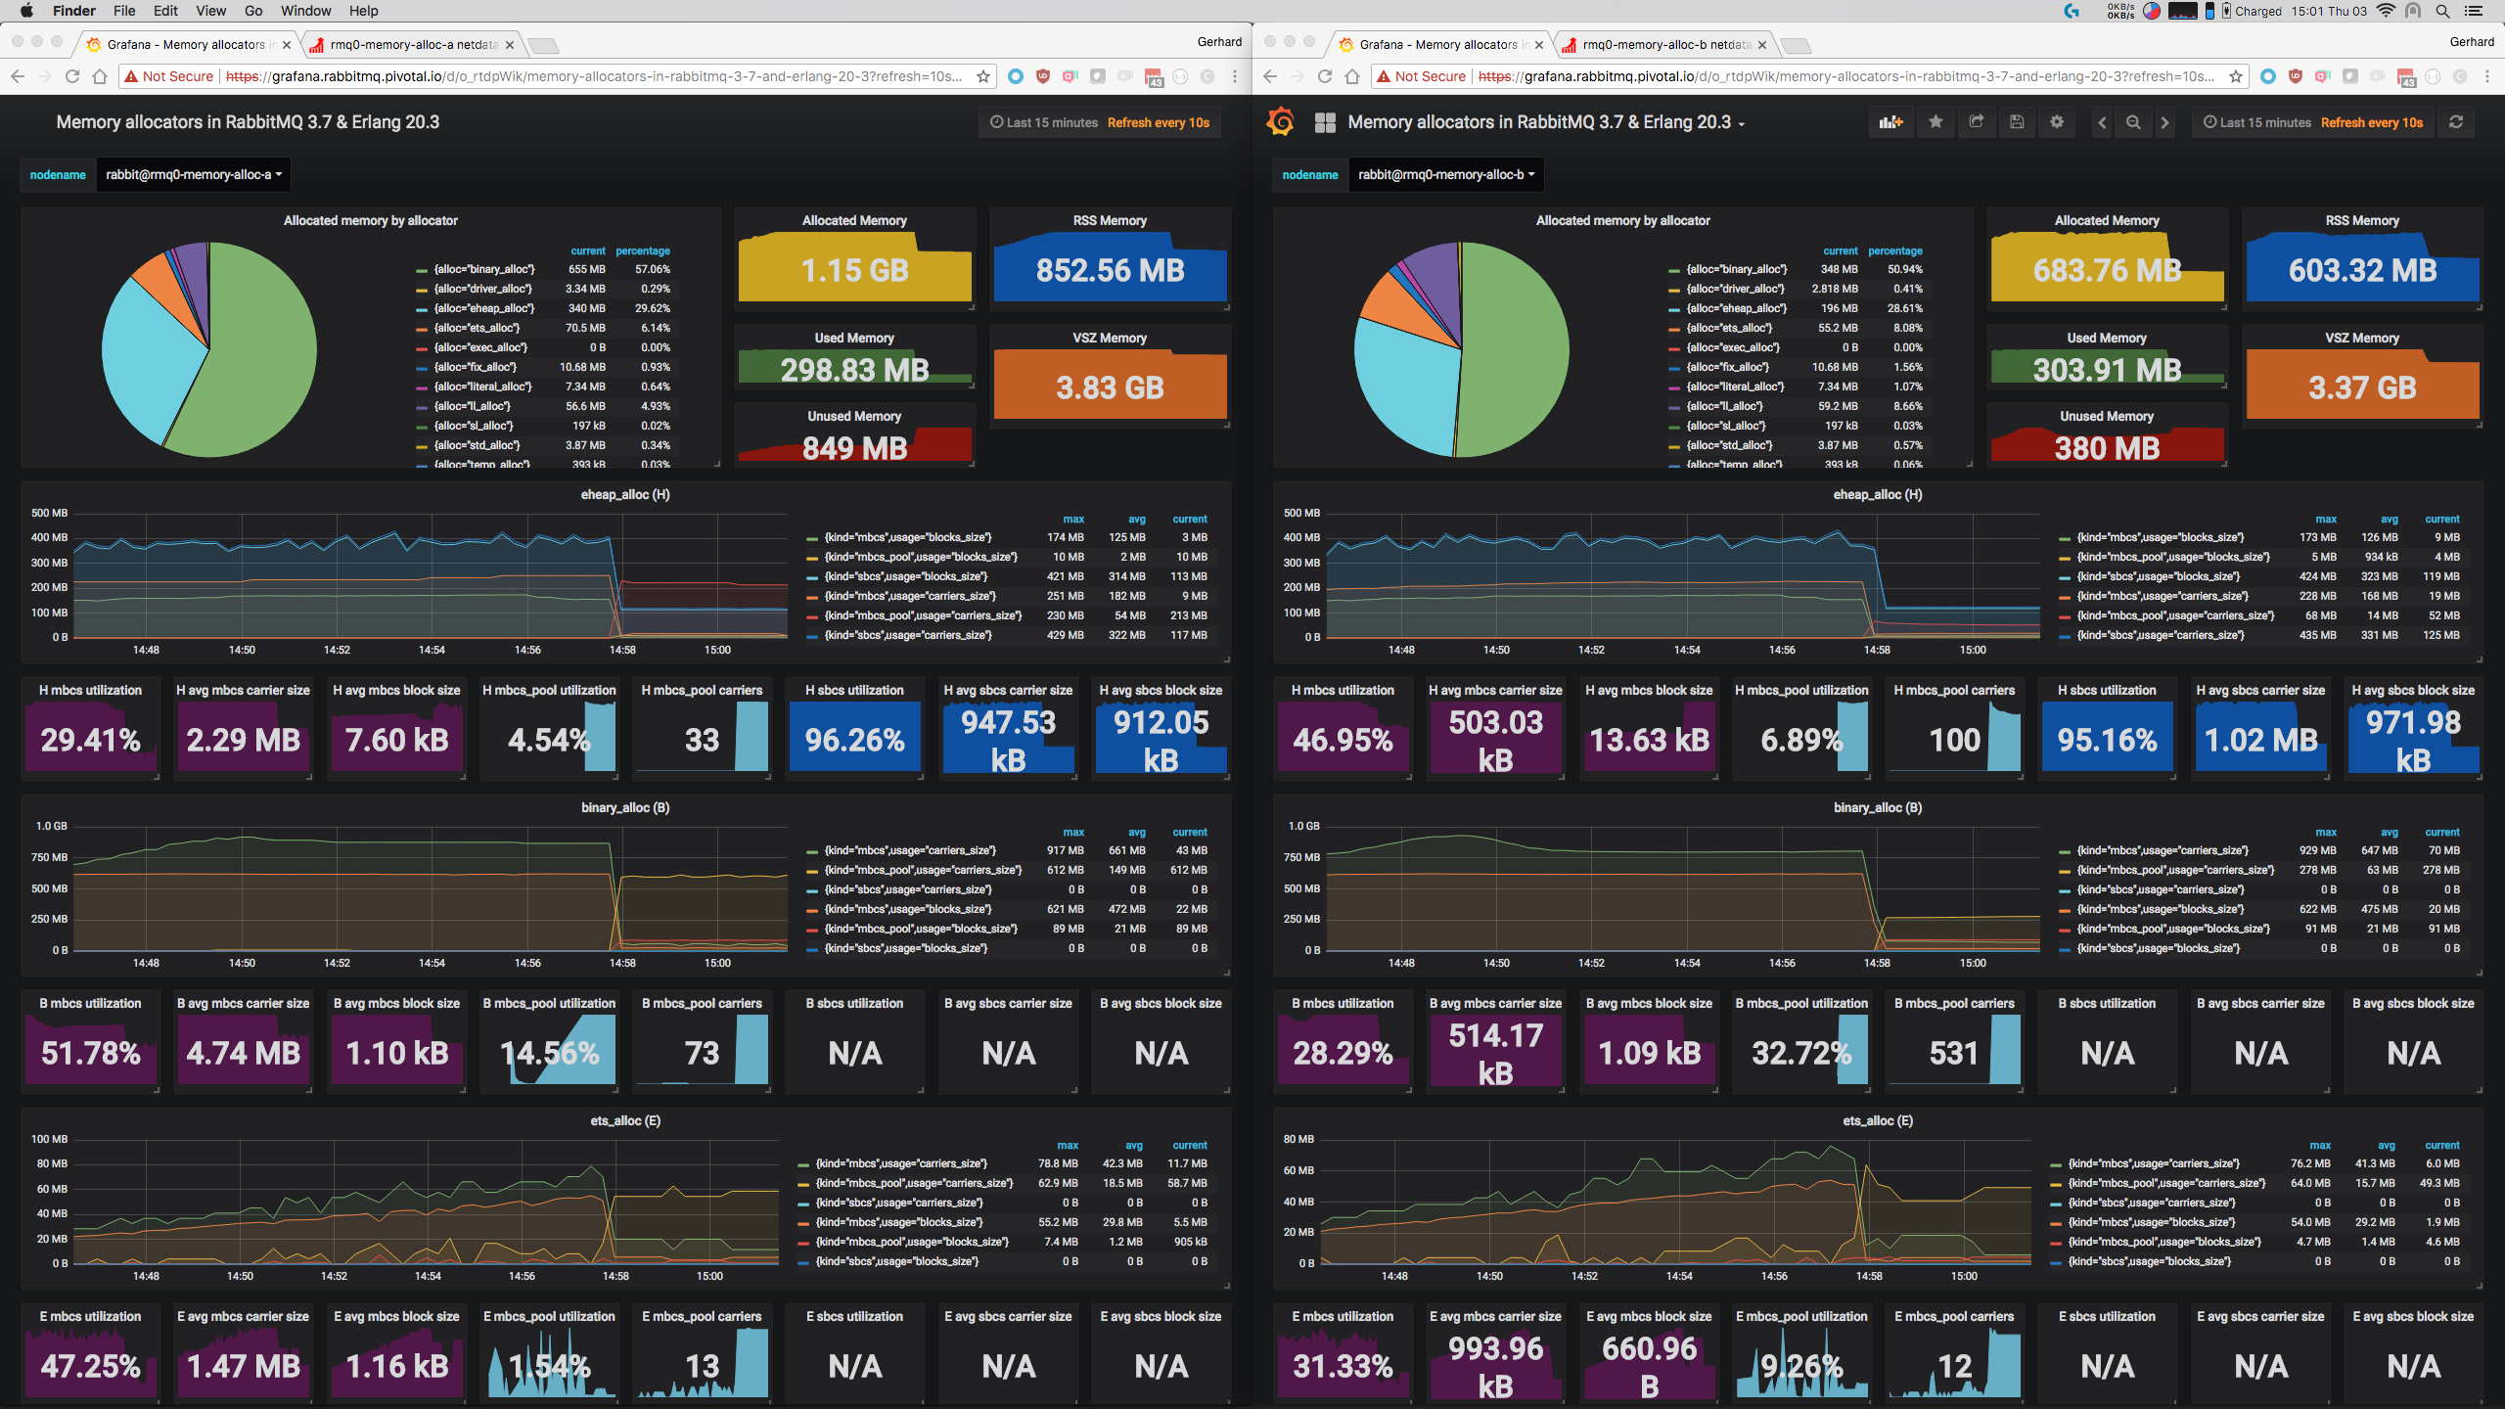
Task: Toggle ets_alloc series in the right pie legend
Action: click(x=1730, y=328)
